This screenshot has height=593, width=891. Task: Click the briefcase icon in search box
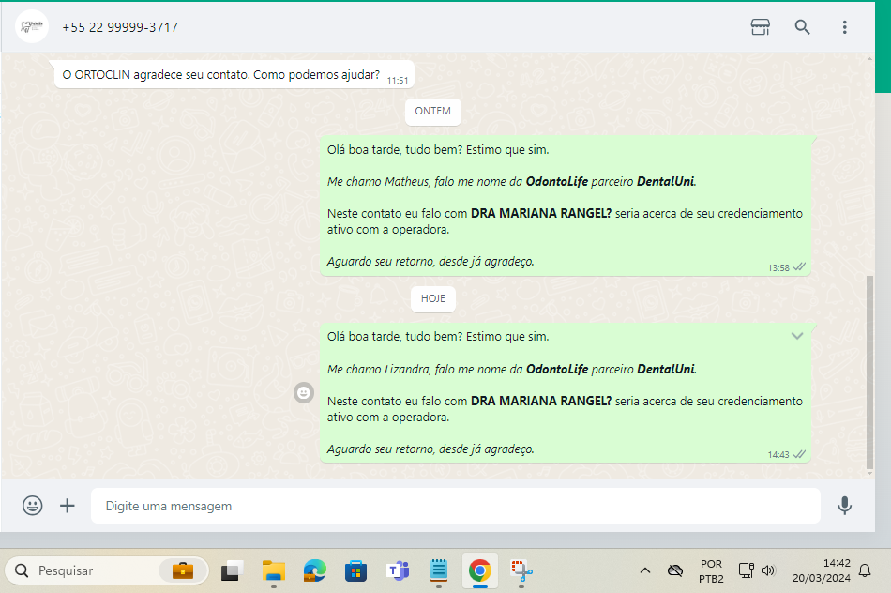click(x=182, y=570)
